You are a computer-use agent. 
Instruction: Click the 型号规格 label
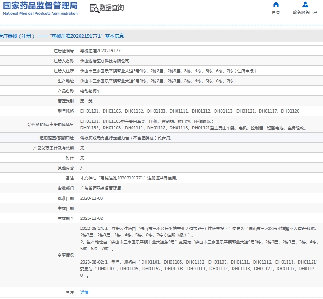(66, 111)
